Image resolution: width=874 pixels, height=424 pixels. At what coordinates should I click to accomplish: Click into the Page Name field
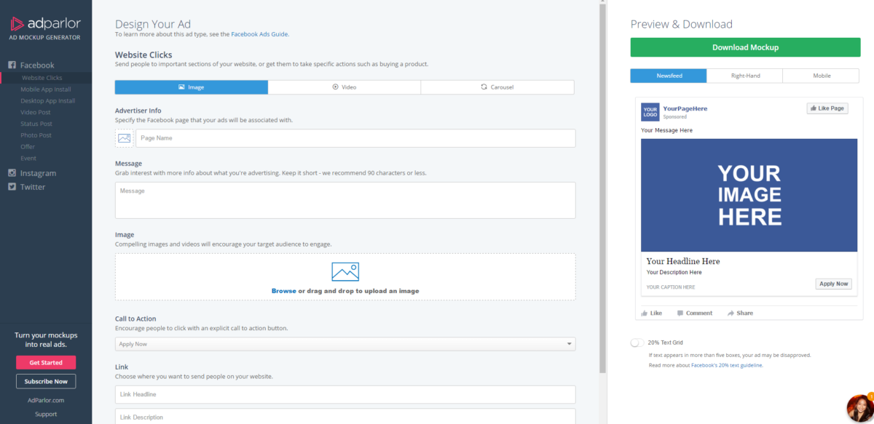[x=355, y=138]
